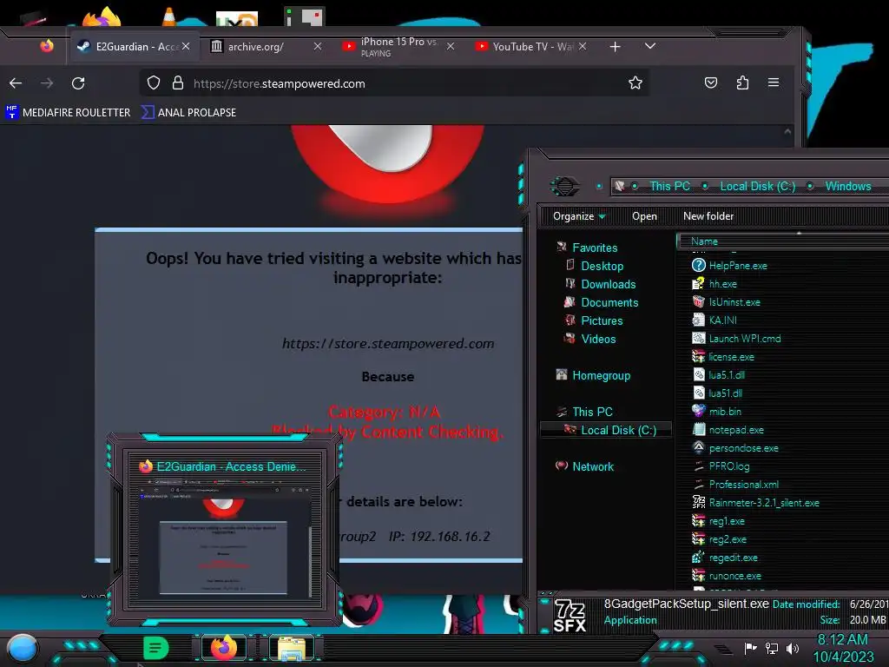Open volume speaker tray icon
Image resolution: width=889 pixels, height=667 pixels.
[794, 648]
